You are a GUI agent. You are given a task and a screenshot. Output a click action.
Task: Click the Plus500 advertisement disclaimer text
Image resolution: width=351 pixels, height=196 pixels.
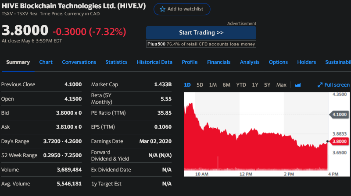(201, 44)
